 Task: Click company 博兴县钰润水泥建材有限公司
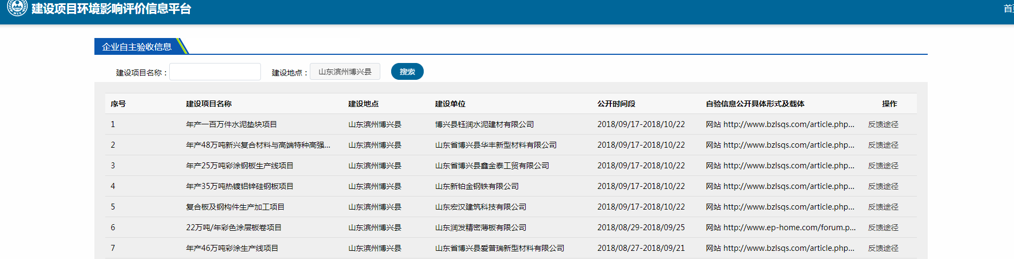484,124
